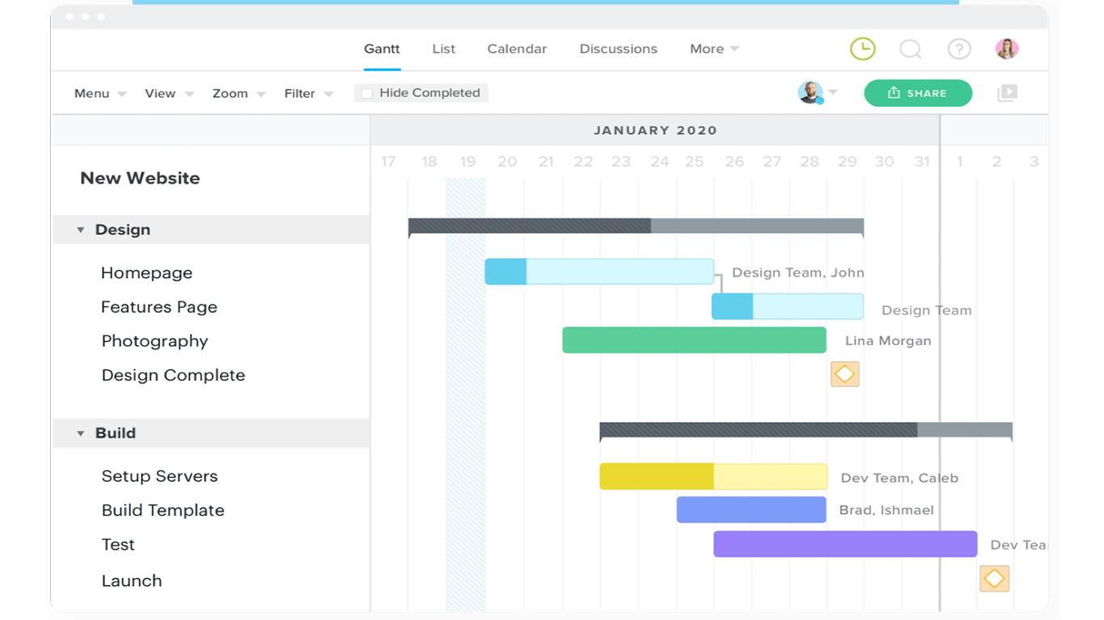Open the Menu dropdown
The width and height of the screenshot is (1104, 620).
click(x=99, y=94)
